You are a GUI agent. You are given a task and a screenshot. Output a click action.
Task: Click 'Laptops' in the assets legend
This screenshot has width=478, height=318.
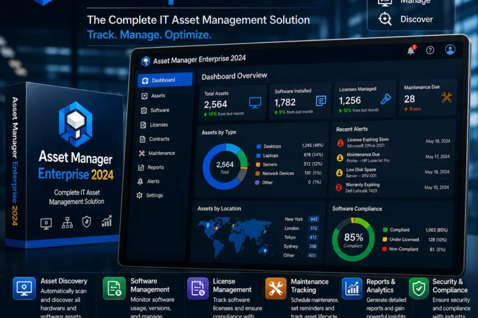[x=271, y=156]
